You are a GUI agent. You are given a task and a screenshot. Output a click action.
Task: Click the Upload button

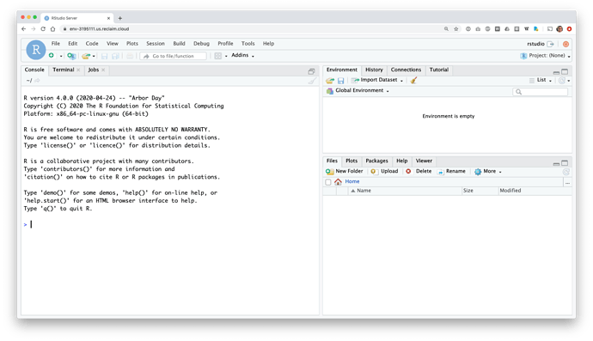(384, 171)
